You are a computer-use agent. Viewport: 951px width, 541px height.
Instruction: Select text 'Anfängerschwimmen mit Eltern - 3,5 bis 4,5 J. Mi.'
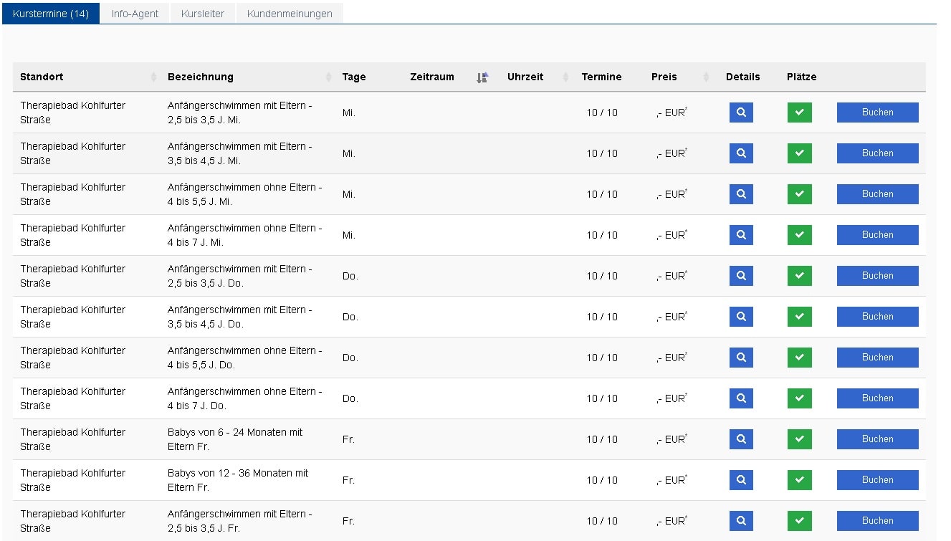(240, 153)
